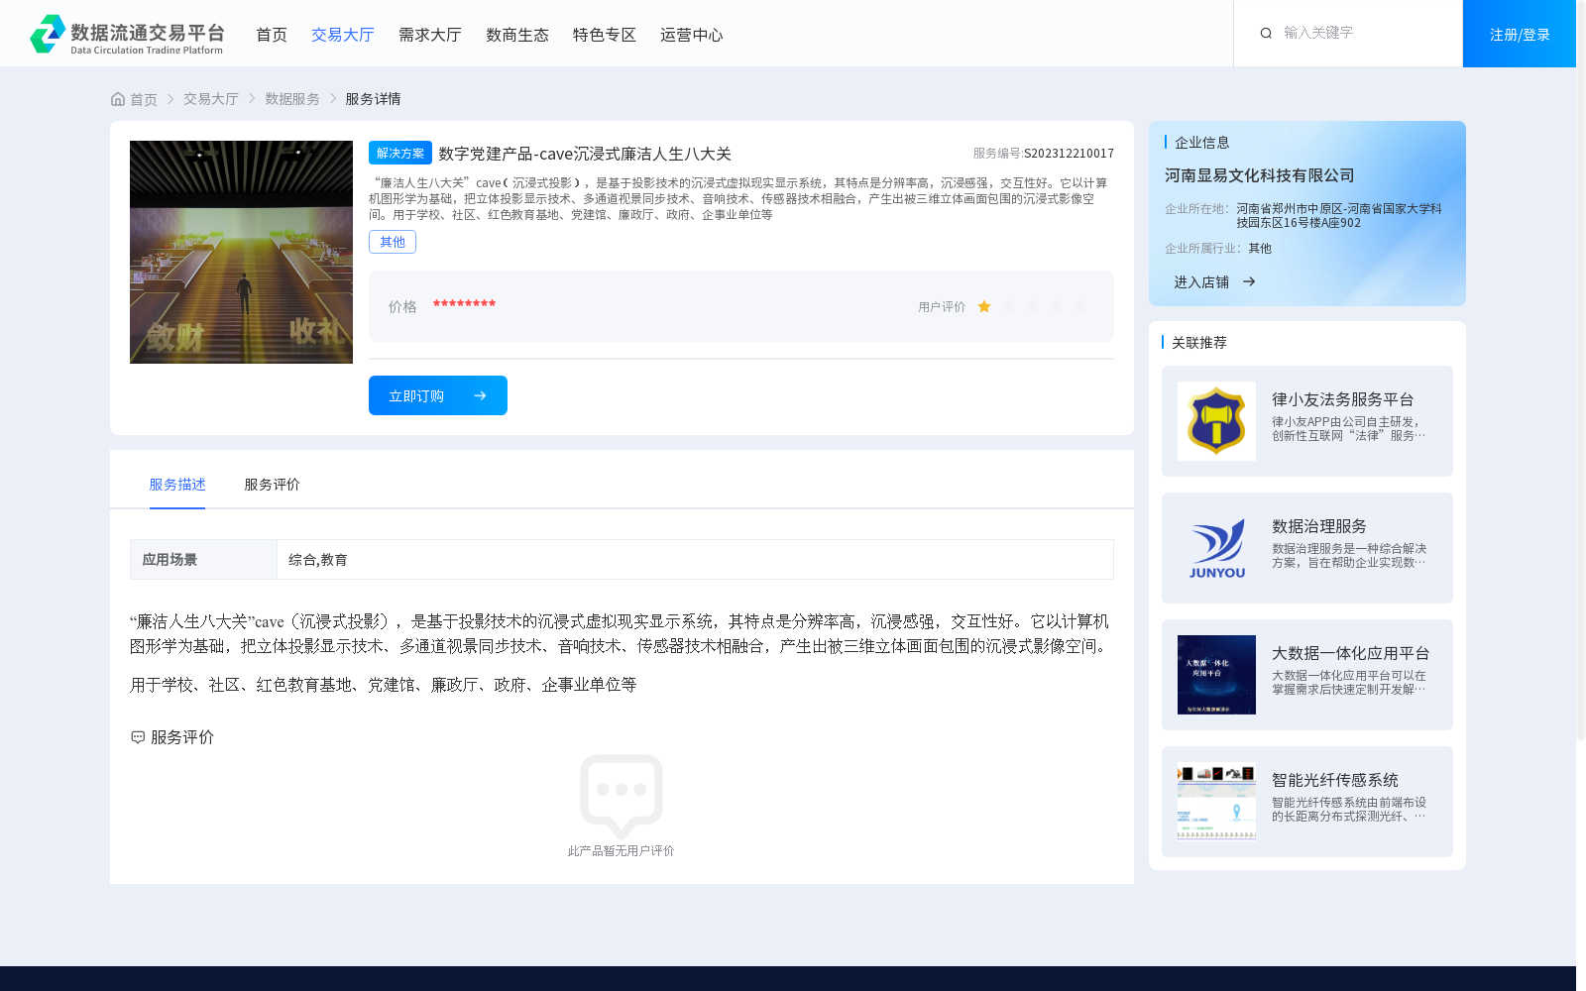The image size is (1586, 991).
Task: Click the page's vertical scrollbar
Action: click(x=1581, y=371)
